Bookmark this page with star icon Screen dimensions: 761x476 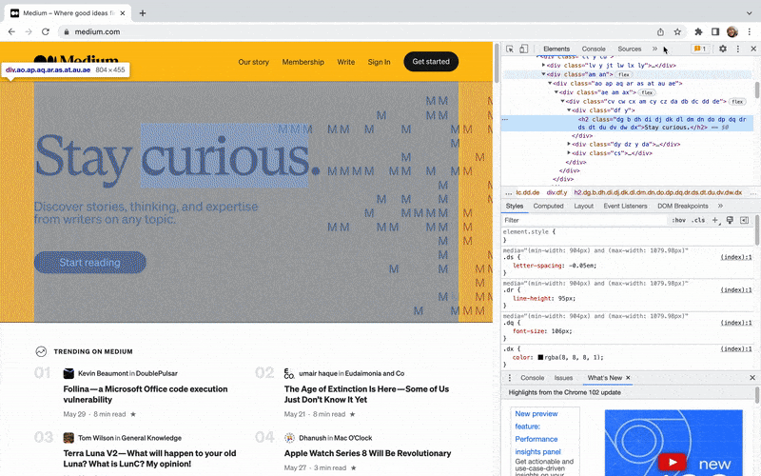click(677, 32)
